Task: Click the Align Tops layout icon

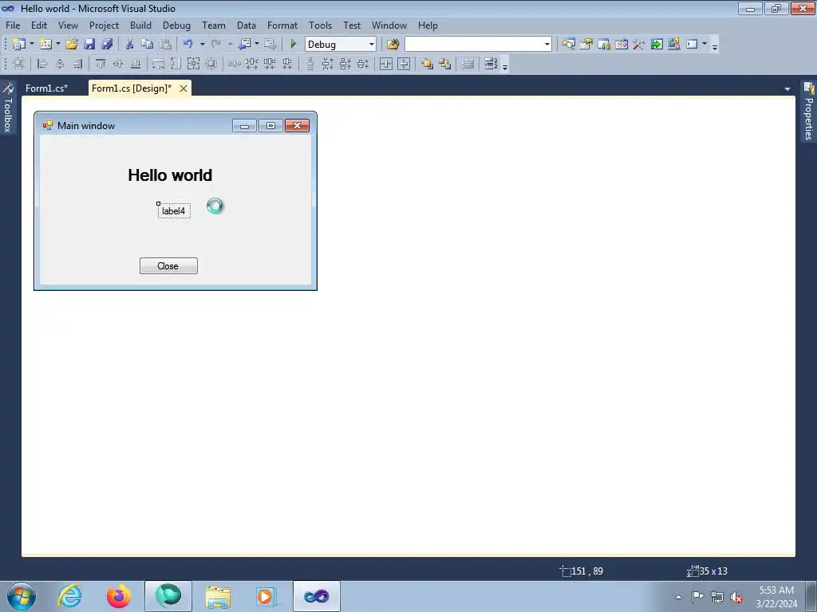Action: point(101,64)
